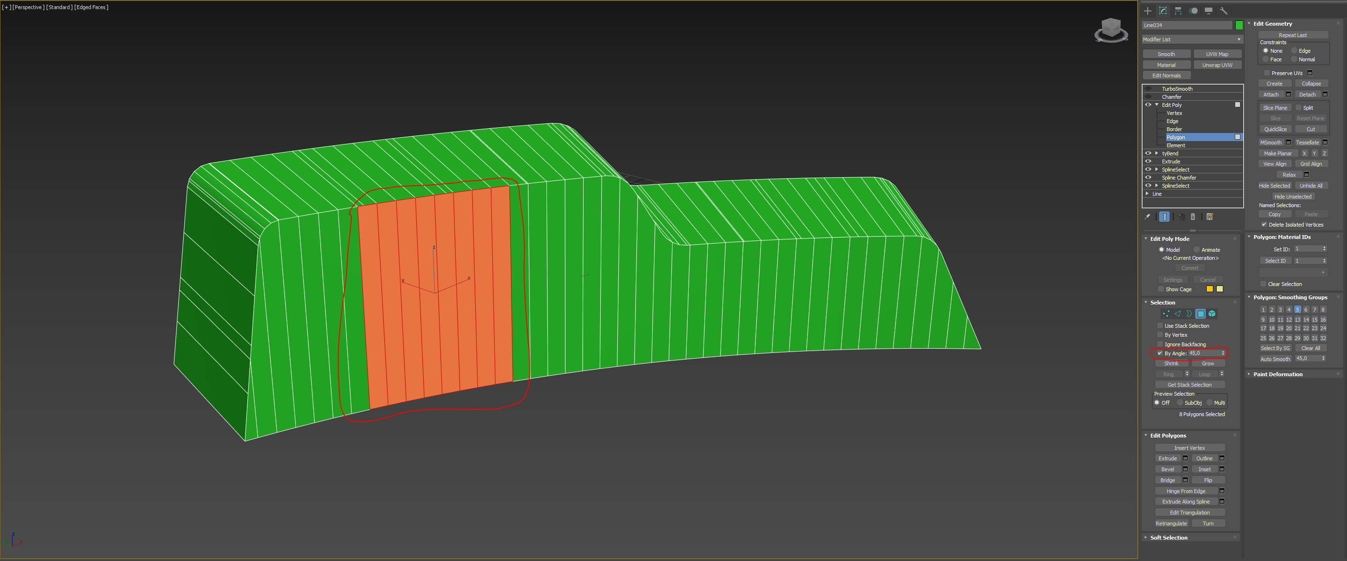Open the Create tab plus icon
The image size is (1347, 561).
pos(1147,10)
